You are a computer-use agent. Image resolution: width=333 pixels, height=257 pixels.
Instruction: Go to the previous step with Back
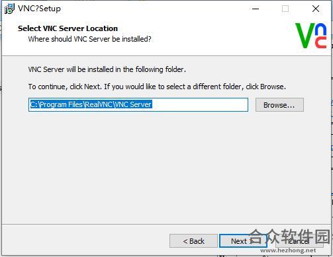coord(193,241)
